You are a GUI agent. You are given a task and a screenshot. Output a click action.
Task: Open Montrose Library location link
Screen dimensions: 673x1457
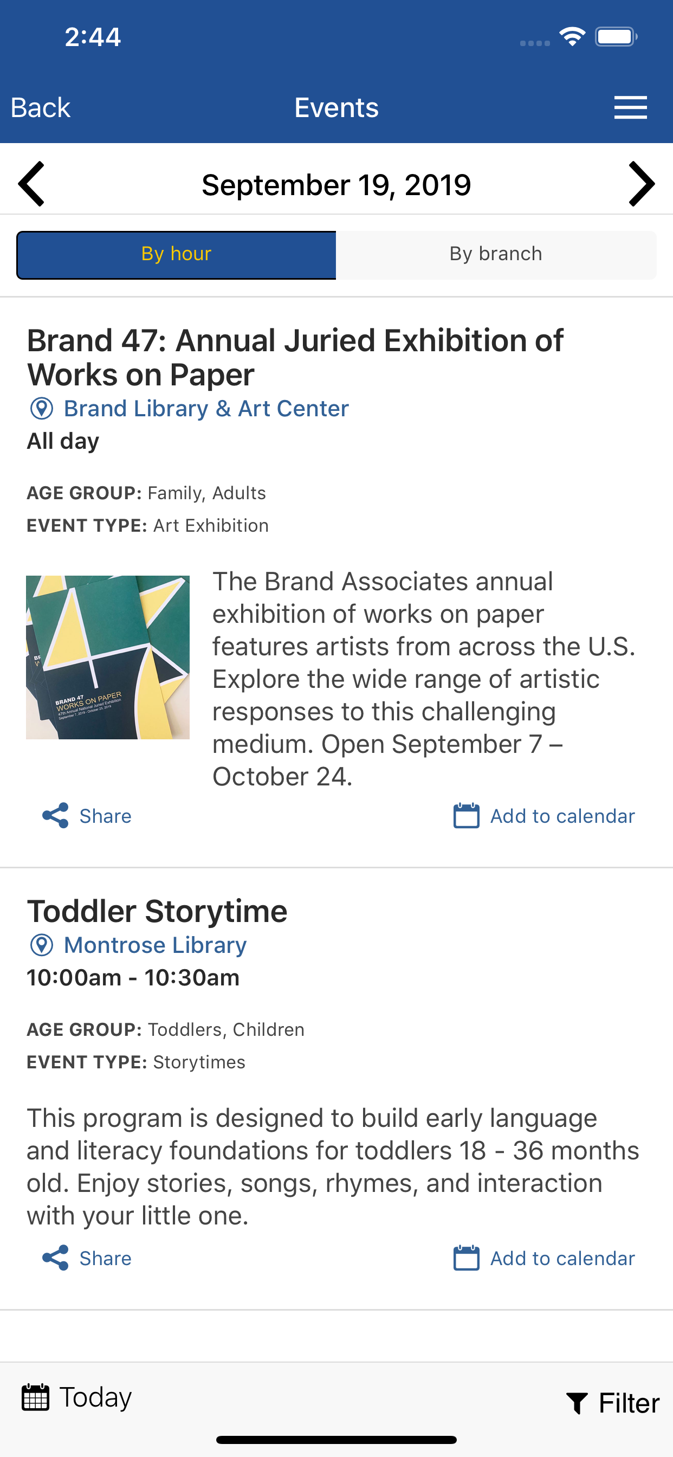click(155, 945)
